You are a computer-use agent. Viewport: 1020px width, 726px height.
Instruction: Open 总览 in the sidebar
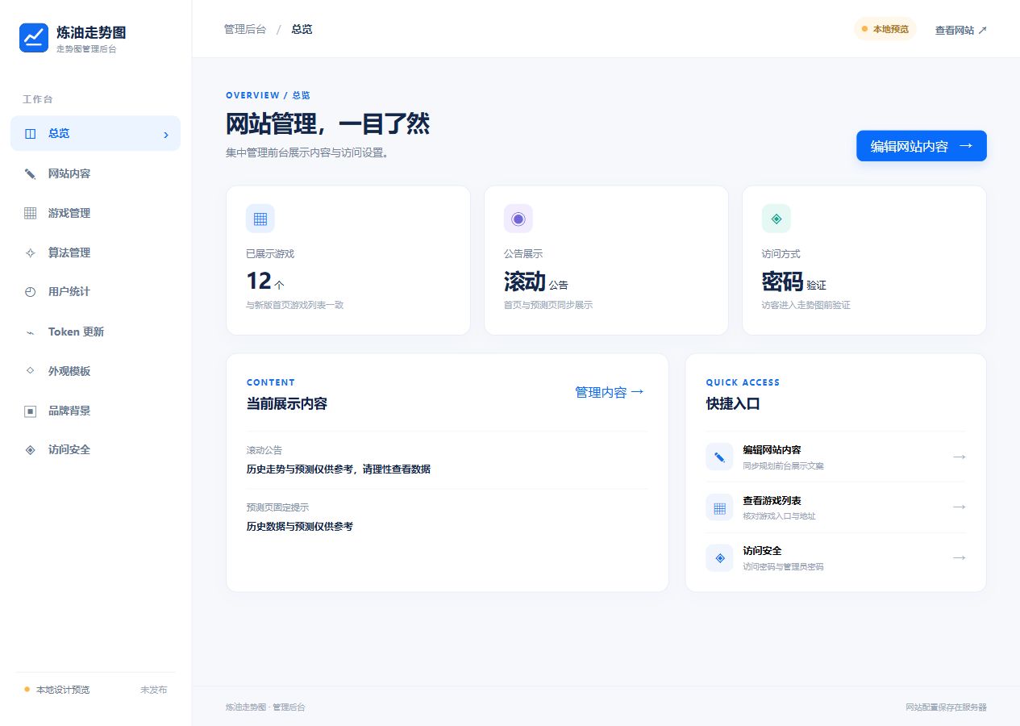point(95,134)
